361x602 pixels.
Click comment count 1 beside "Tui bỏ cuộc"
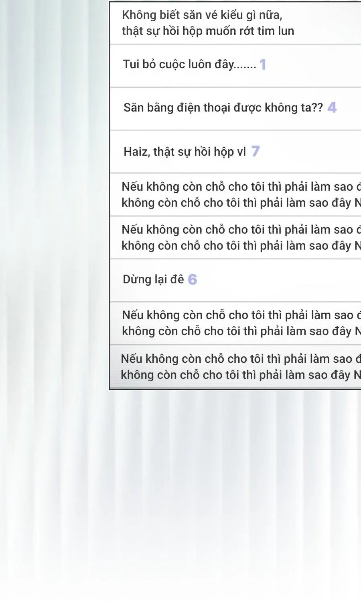(263, 64)
